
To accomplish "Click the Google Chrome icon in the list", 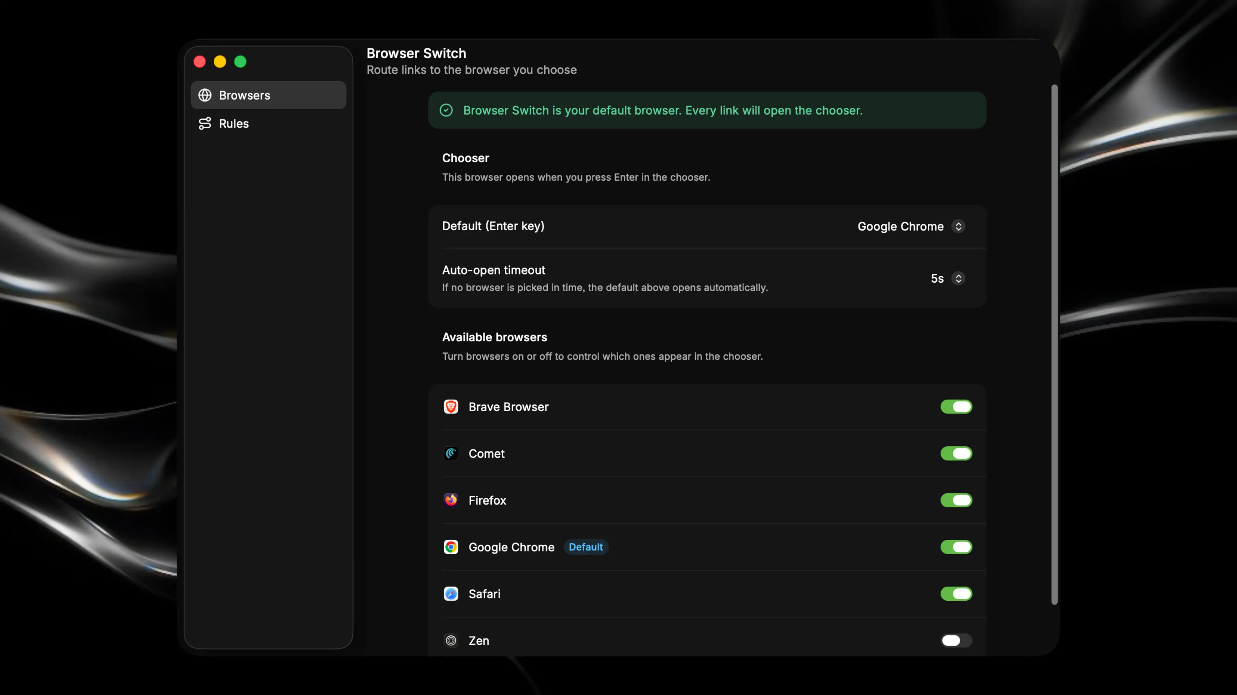I will pos(451,547).
